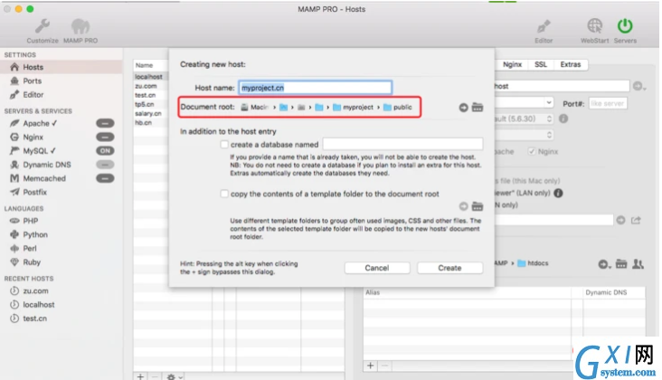Switch to the Nginx tab
The width and height of the screenshot is (662, 380).
coord(512,64)
